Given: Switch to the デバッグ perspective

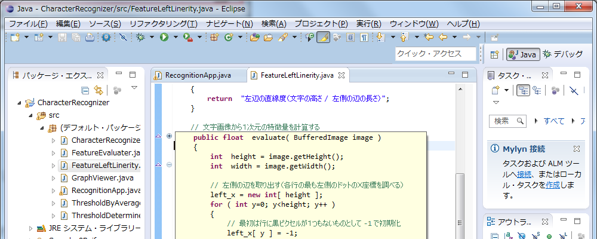Looking at the screenshot, I should point(563,54).
